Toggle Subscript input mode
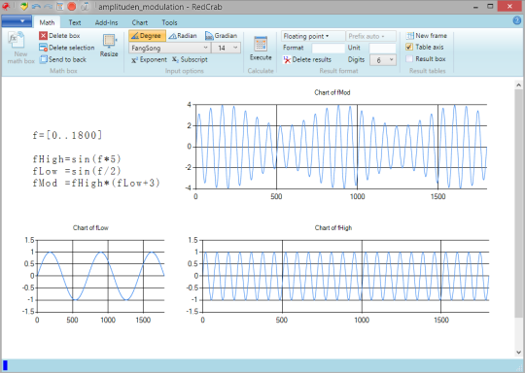Image resolution: width=525 pixels, height=373 pixels. (x=190, y=60)
